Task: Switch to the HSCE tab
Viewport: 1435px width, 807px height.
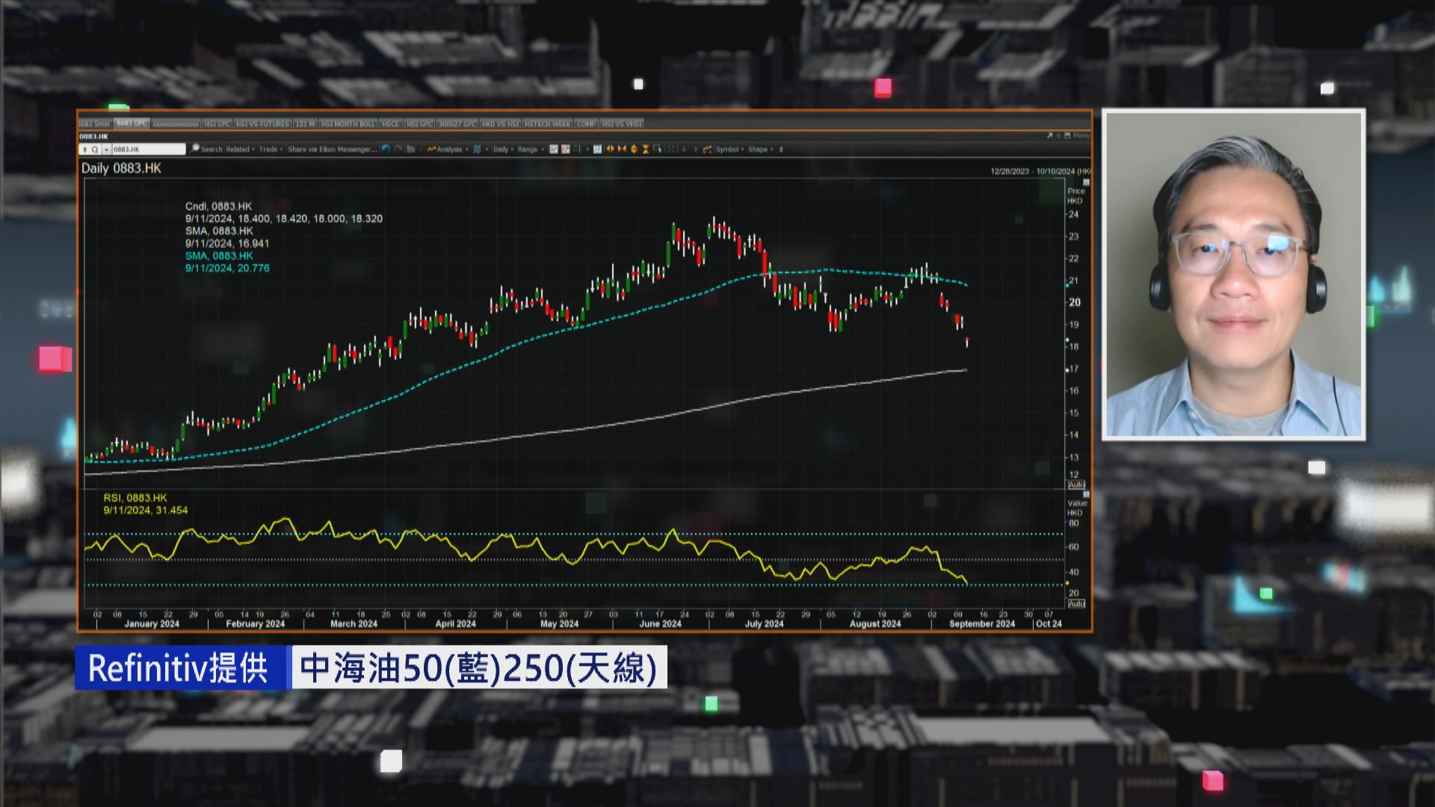Action: (x=391, y=123)
